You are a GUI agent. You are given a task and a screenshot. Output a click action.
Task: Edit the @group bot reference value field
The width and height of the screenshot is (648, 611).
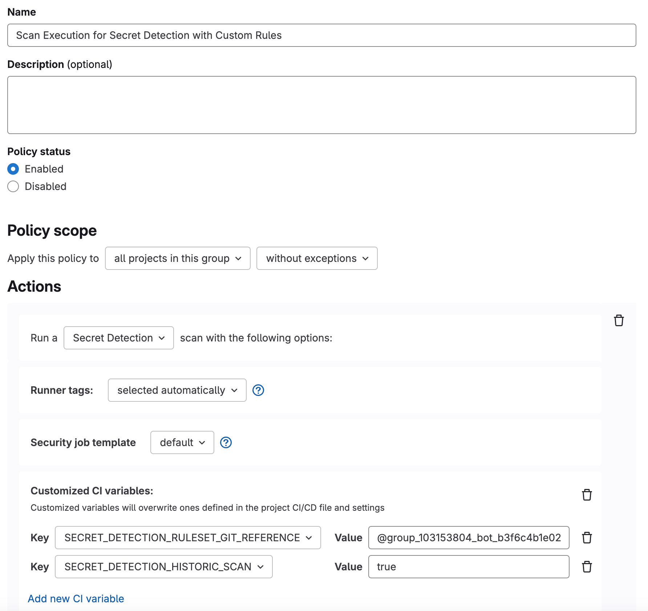tap(469, 538)
